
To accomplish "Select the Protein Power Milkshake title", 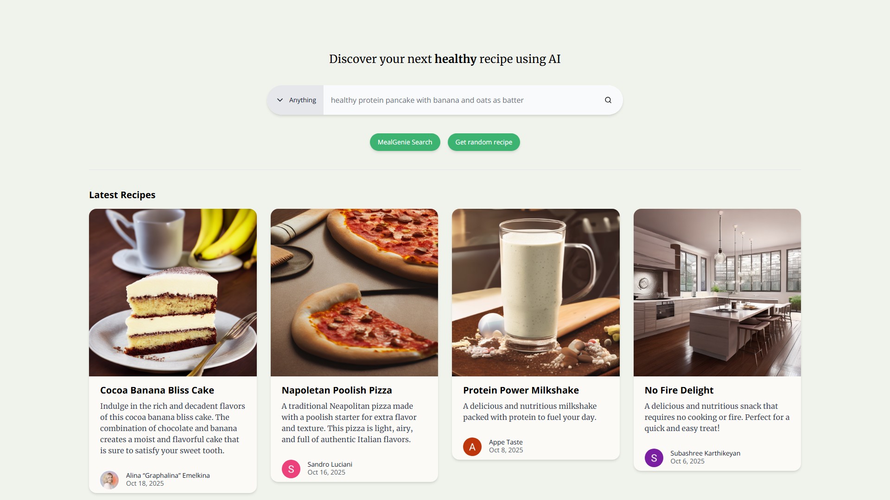I will (x=521, y=390).
